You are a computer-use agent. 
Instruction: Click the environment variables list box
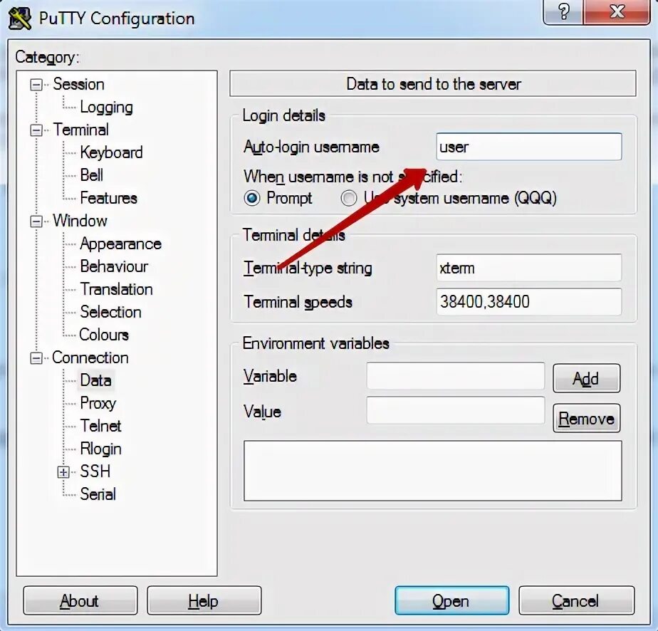pyautogui.click(x=433, y=471)
